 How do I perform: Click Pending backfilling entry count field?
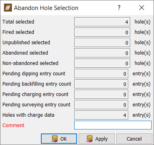(x=101, y=84)
